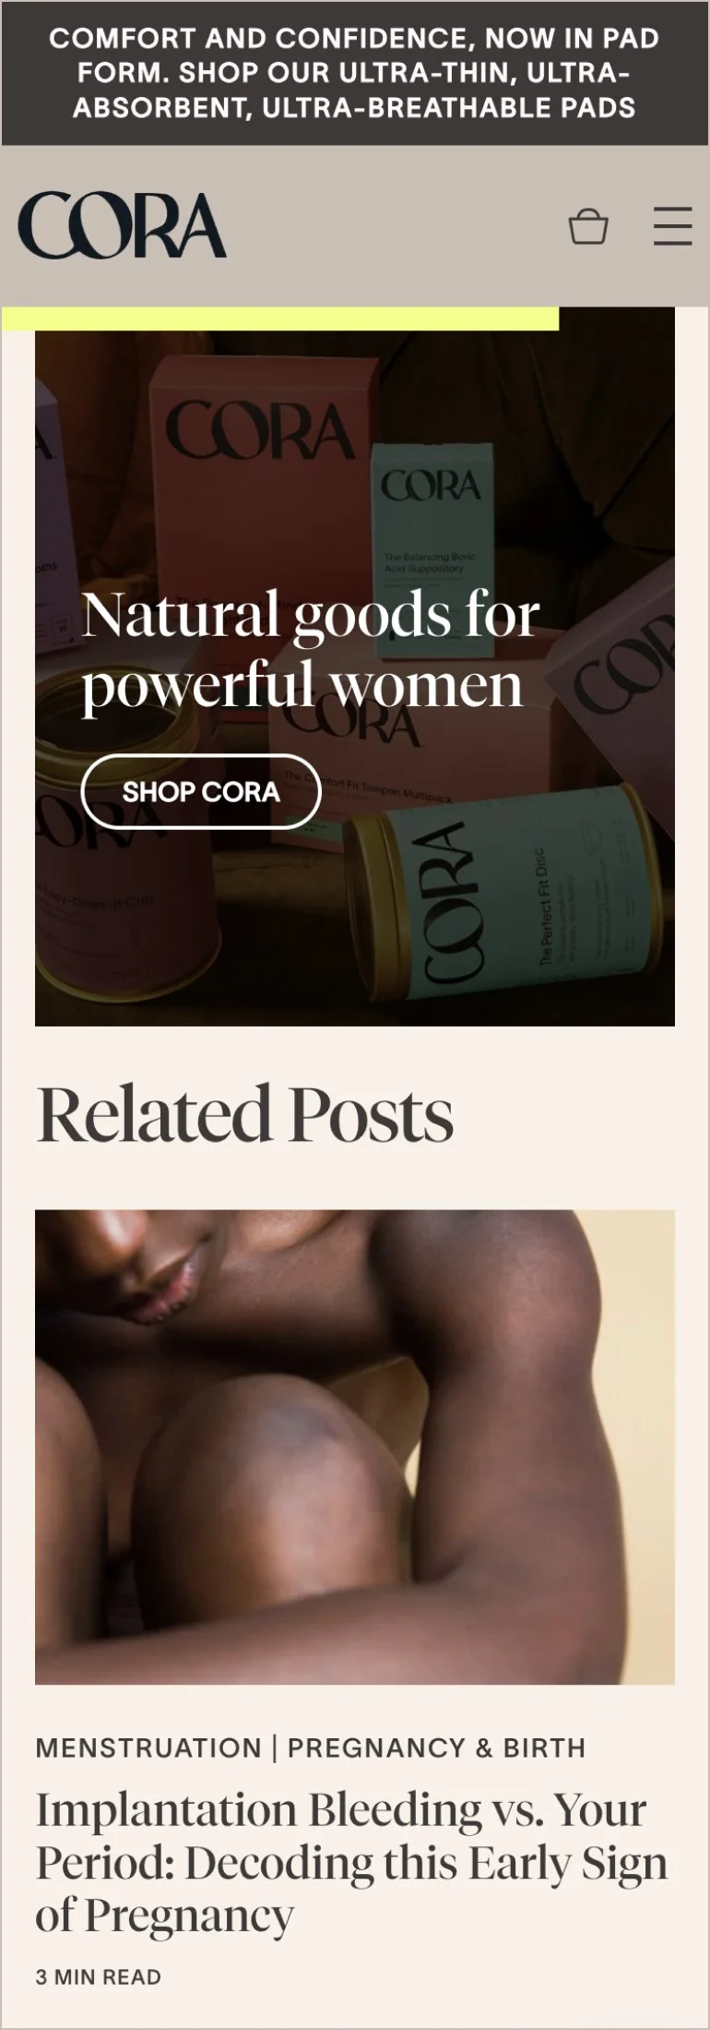Click the Natural goods for powerful women headline
Screen dimensions: 710x2030
pyautogui.click(x=311, y=650)
